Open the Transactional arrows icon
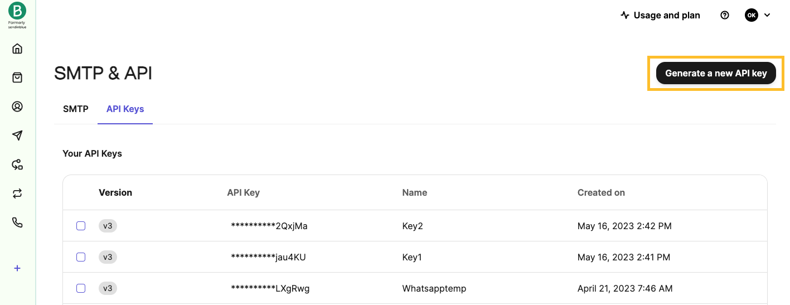 17,193
